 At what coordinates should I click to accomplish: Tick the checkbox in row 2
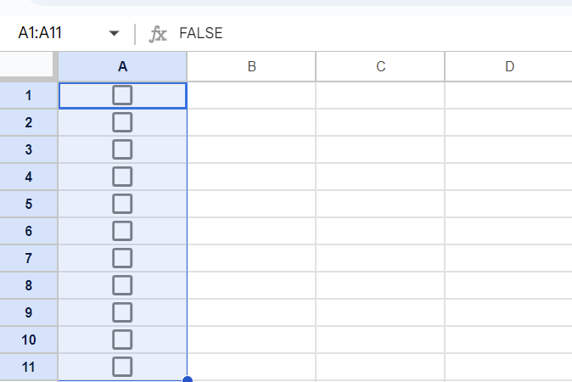[122, 122]
